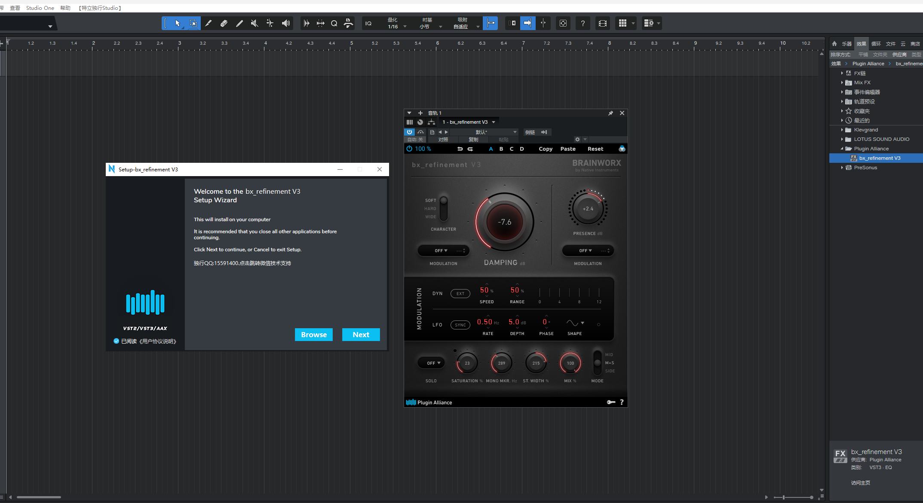923x503 pixels.
Task: Click Reset in plugin toolbar
Action: coord(595,149)
